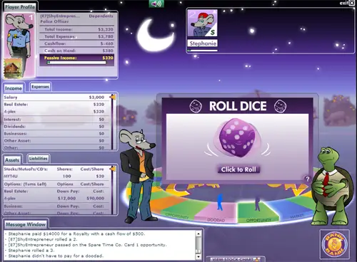Screen dimensions: 357x262
Task: Open the Bank icon
Action: [x=334, y=243]
